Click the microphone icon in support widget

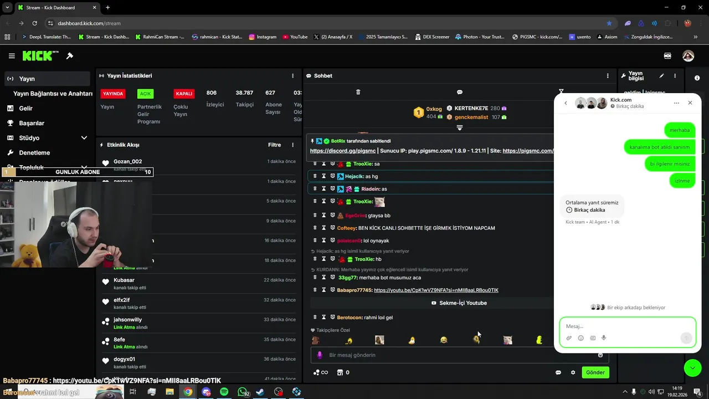tap(604, 338)
